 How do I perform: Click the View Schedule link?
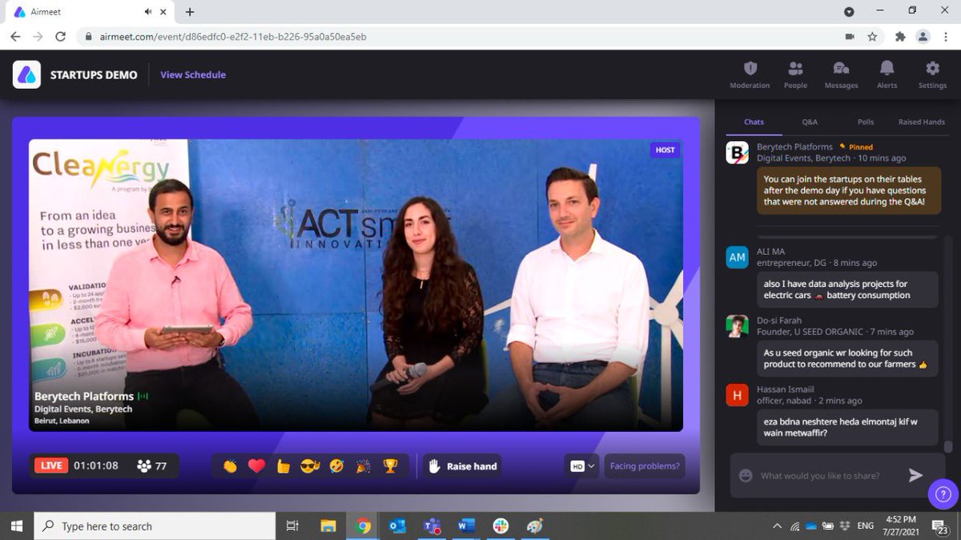click(x=193, y=75)
